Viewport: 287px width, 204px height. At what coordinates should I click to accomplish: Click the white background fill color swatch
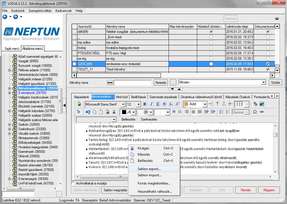pyautogui.click(x=141, y=112)
